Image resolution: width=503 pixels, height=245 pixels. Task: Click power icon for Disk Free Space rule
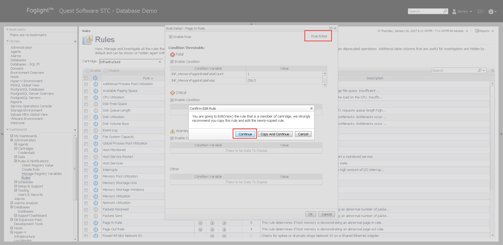point(96,104)
